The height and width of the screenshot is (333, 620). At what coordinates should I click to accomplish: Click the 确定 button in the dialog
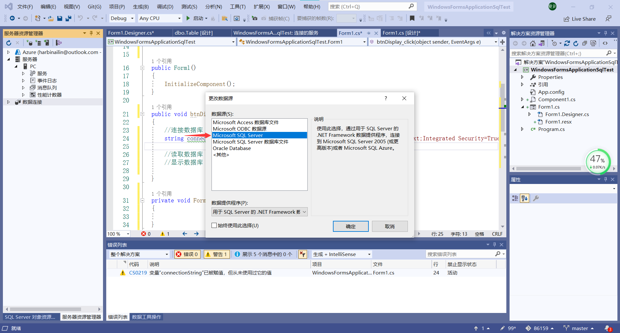click(350, 226)
